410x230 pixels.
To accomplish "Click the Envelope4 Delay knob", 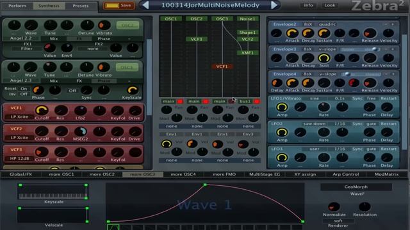I will [277, 83].
